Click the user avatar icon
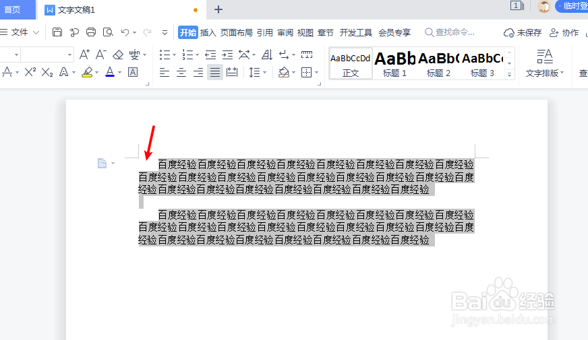 543,6
